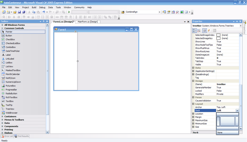Click the Undo toolbar icon

pos(44,12)
